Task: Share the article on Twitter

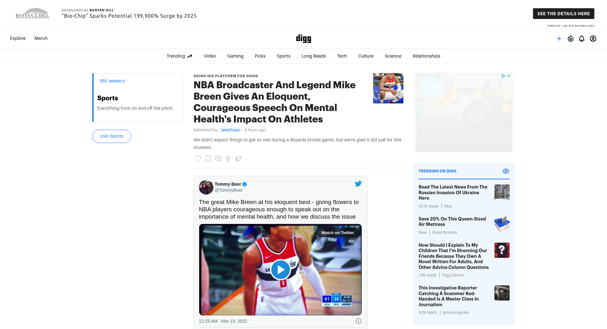Action: (x=238, y=158)
